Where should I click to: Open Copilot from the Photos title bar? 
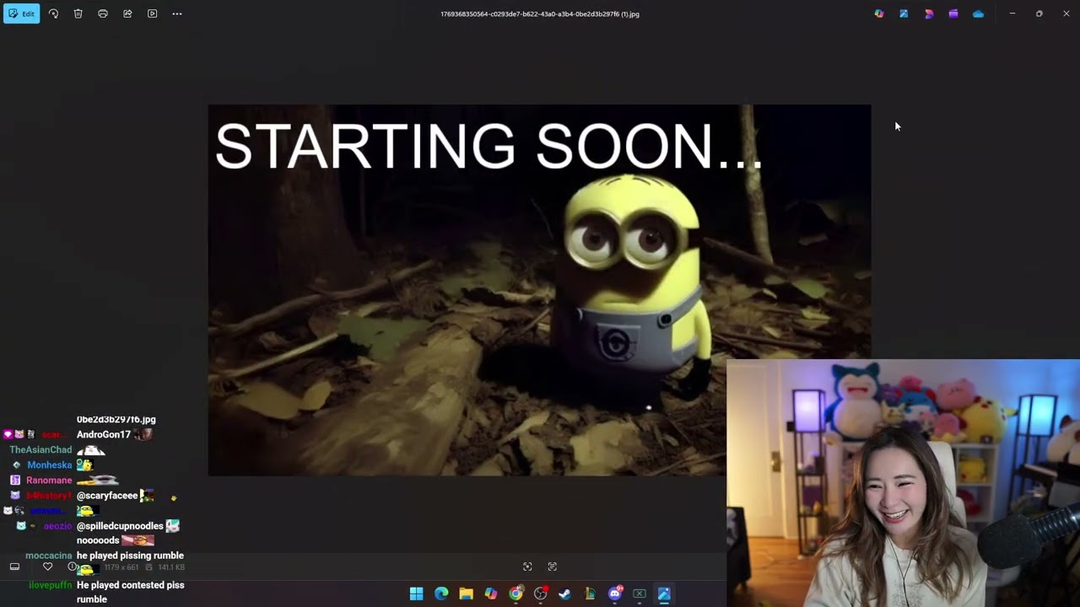(879, 13)
